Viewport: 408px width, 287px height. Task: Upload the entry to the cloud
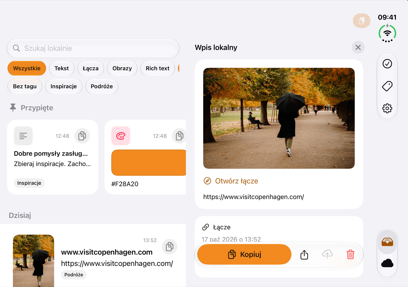click(x=327, y=254)
